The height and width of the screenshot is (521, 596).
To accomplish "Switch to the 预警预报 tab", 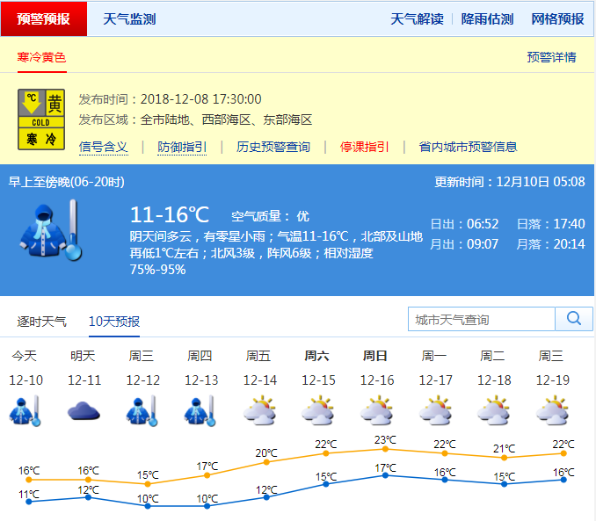I will click(44, 18).
